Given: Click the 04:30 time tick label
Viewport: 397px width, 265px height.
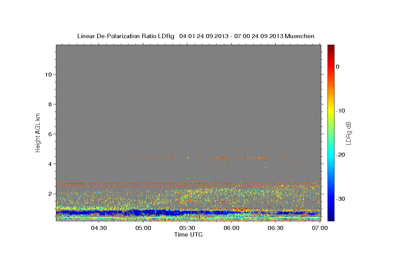Looking at the screenshot, I should click(x=99, y=228).
